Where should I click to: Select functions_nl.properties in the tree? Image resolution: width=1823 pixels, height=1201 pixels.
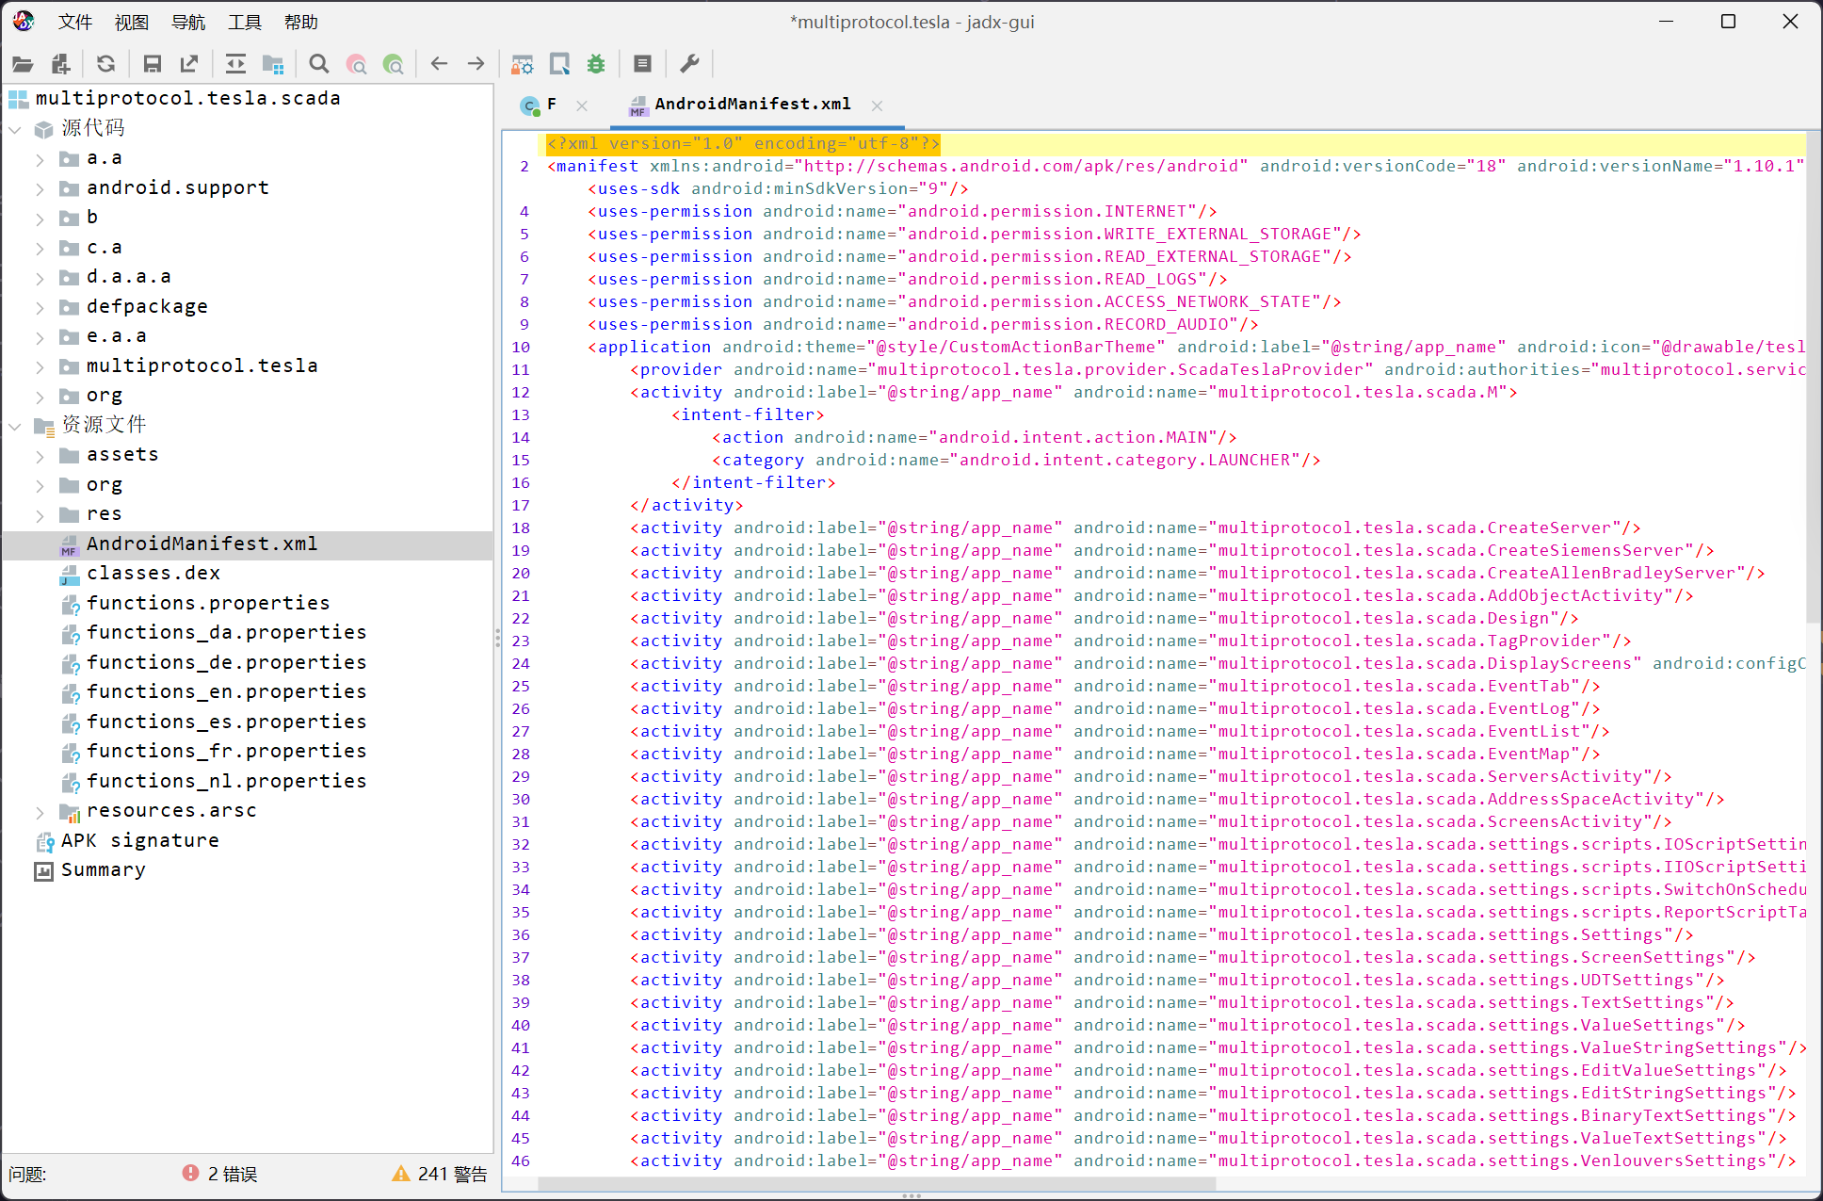(x=226, y=782)
